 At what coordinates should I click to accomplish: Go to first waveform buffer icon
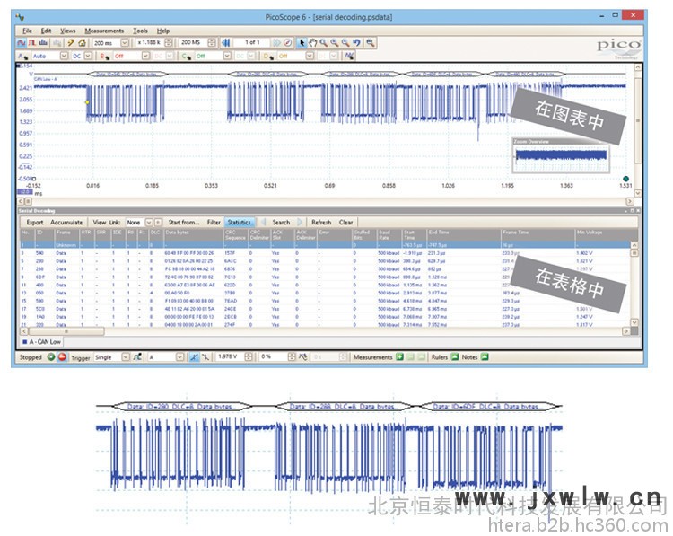click(226, 42)
